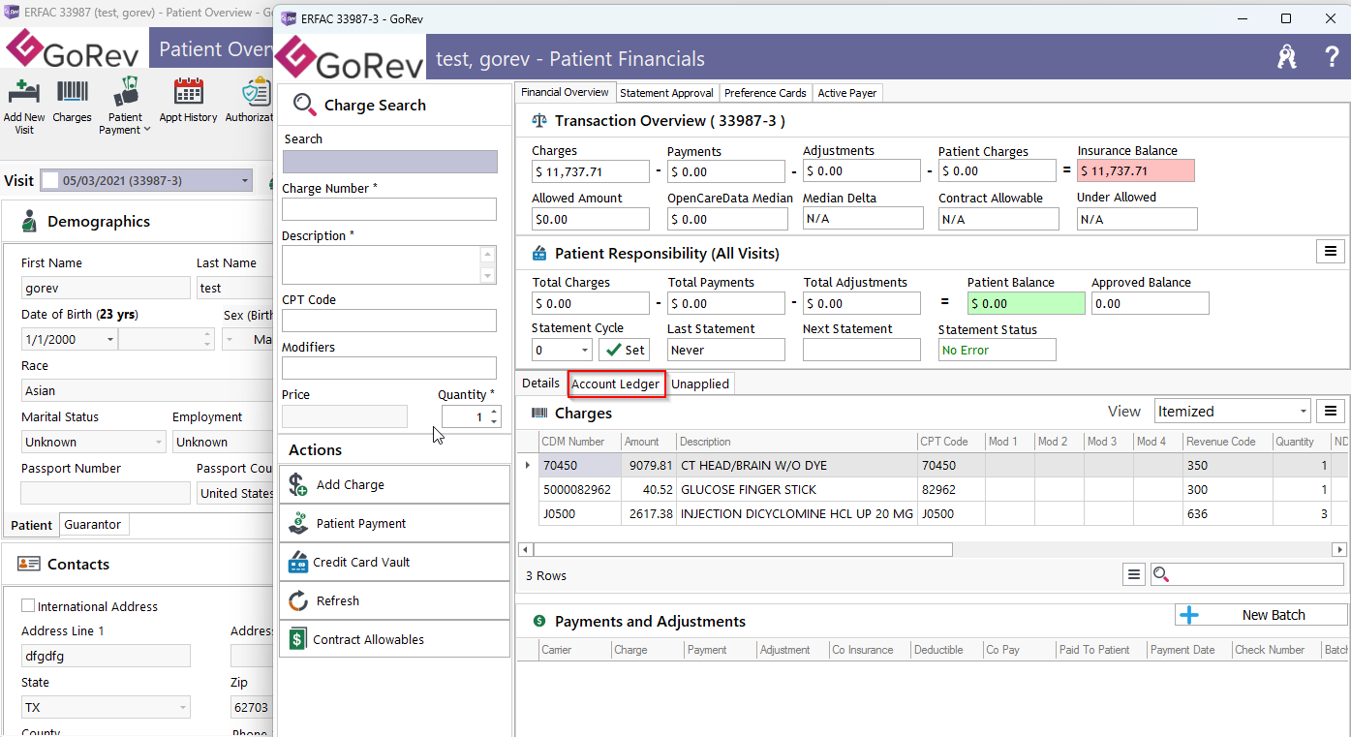Open Contract Allowables
Screen dimensions: 1351x737
click(394, 639)
